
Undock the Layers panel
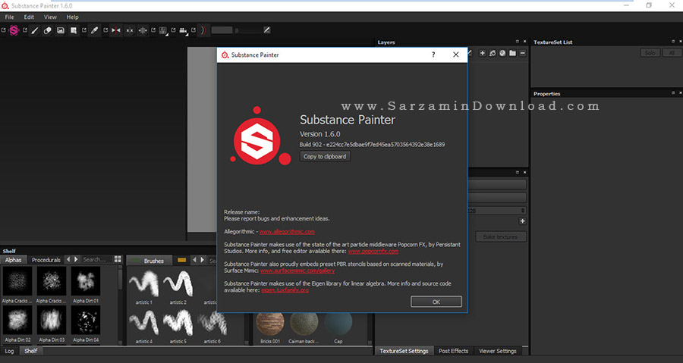(x=518, y=42)
